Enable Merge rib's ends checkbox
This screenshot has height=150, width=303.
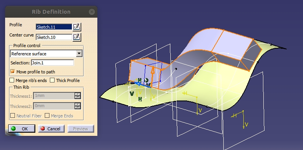pos(12,80)
